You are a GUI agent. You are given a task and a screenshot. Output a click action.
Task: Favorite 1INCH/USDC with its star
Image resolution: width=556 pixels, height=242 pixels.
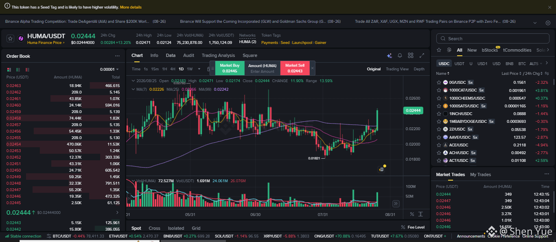[x=439, y=114]
